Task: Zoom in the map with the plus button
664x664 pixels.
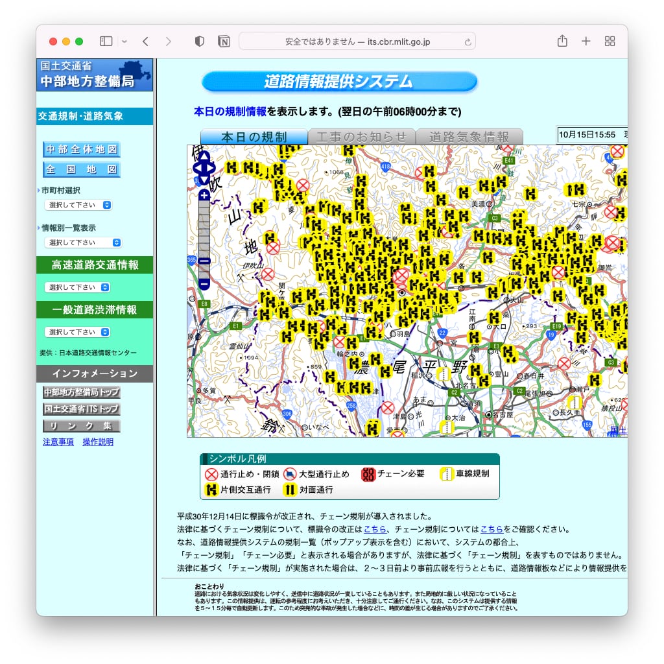Action: (x=204, y=195)
